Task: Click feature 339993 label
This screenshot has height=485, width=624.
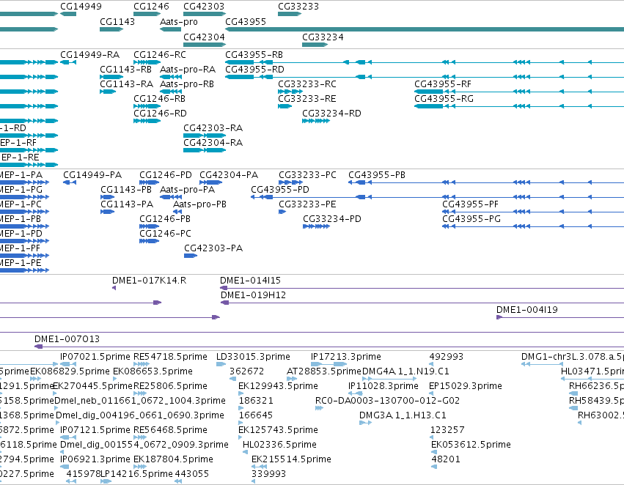Action: (268, 474)
